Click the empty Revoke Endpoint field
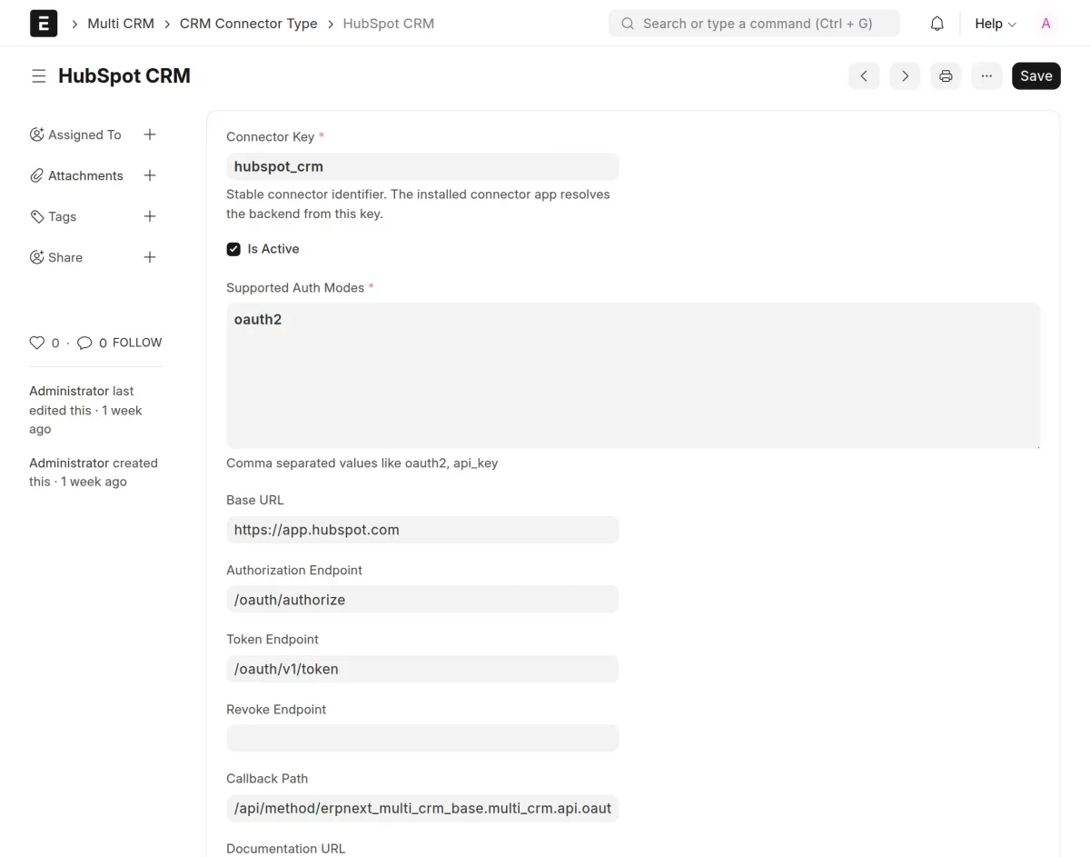Image resolution: width=1090 pixels, height=857 pixels. [422, 738]
